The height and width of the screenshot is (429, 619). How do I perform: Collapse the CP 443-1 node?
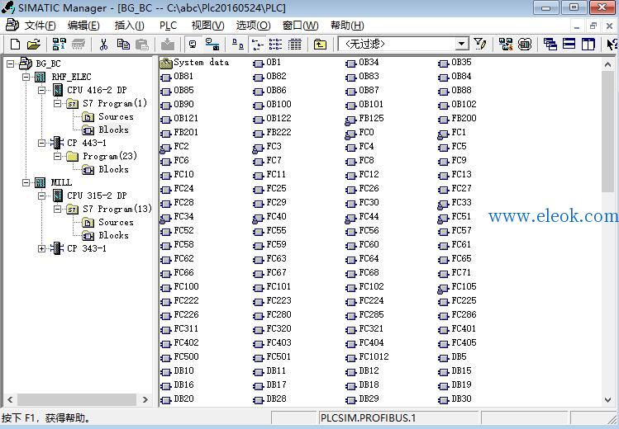tap(42, 143)
